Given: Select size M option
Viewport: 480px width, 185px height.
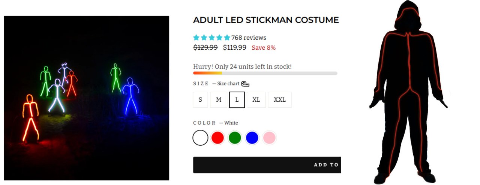Looking at the screenshot, I should [x=219, y=100].
